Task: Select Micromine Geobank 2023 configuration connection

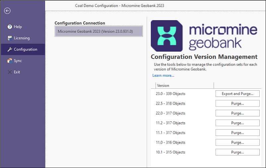Action: [x=99, y=31]
